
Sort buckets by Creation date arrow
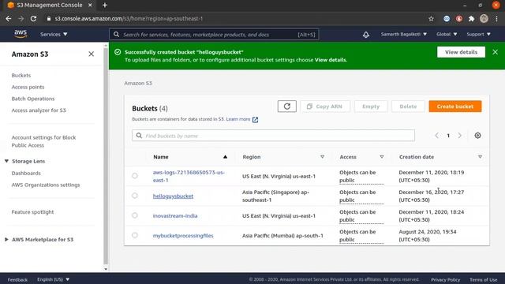pyautogui.click(x=480, y=157)
